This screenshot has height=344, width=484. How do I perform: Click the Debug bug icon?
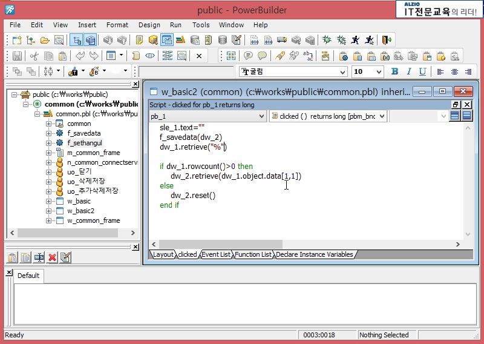327,40
